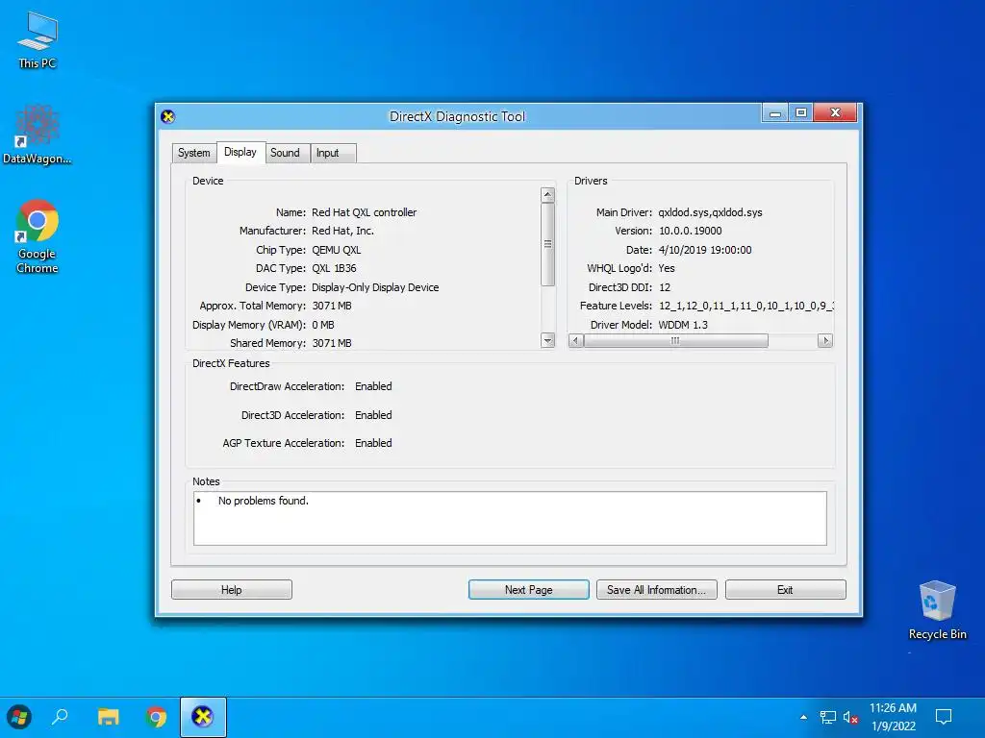Open taskbar search magnifier
Image resolution: width=985 pixels, height=738 pixels.
61,717
